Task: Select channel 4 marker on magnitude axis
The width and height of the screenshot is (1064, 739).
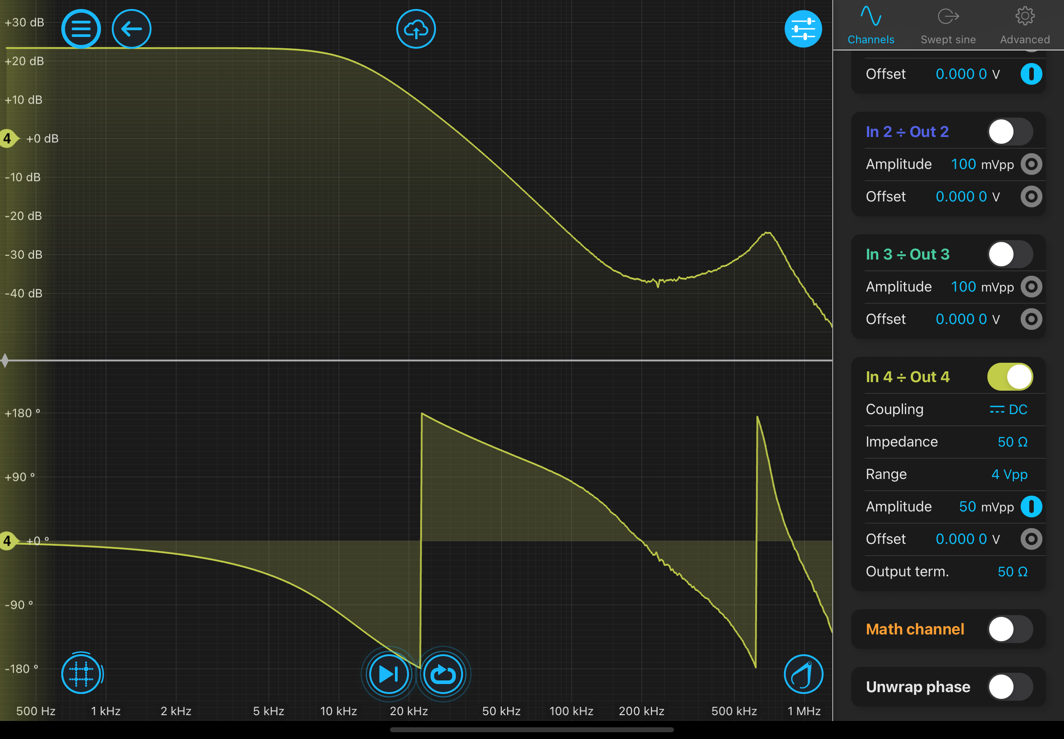Action: pos(8,138)
